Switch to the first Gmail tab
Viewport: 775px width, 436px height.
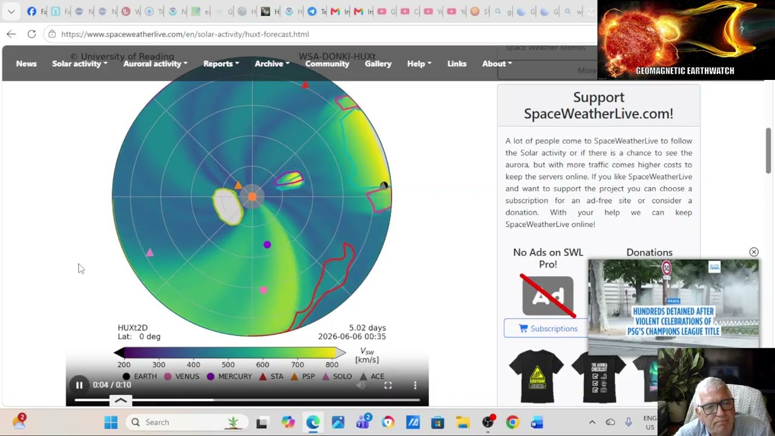click(x=339, y=12)
